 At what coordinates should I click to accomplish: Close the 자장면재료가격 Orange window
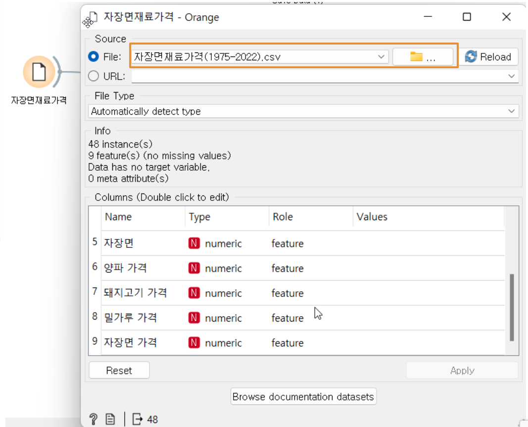point(506,16)
